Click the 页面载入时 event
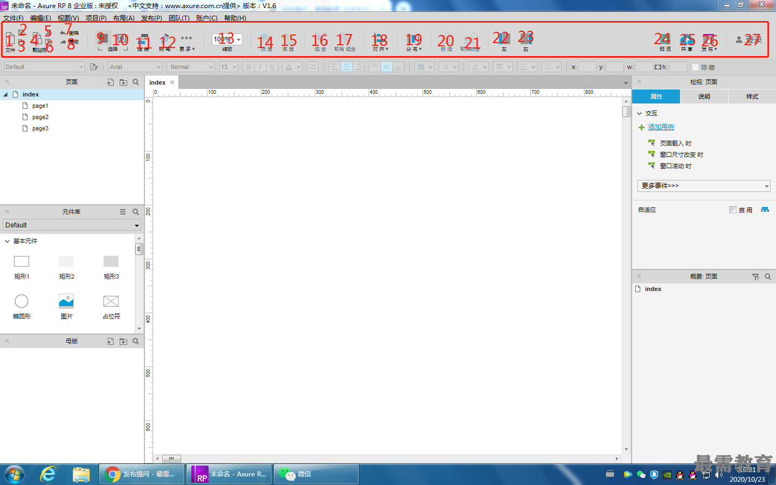Image resolution: width=776 pixels, height=485 pixels. pos(676,143)
